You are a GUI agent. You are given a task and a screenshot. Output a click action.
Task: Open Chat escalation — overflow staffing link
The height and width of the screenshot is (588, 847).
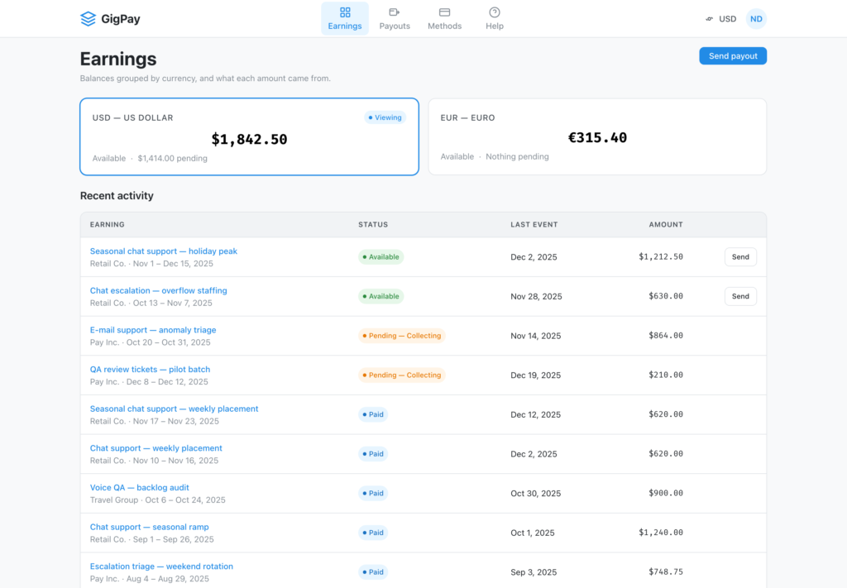158,290
